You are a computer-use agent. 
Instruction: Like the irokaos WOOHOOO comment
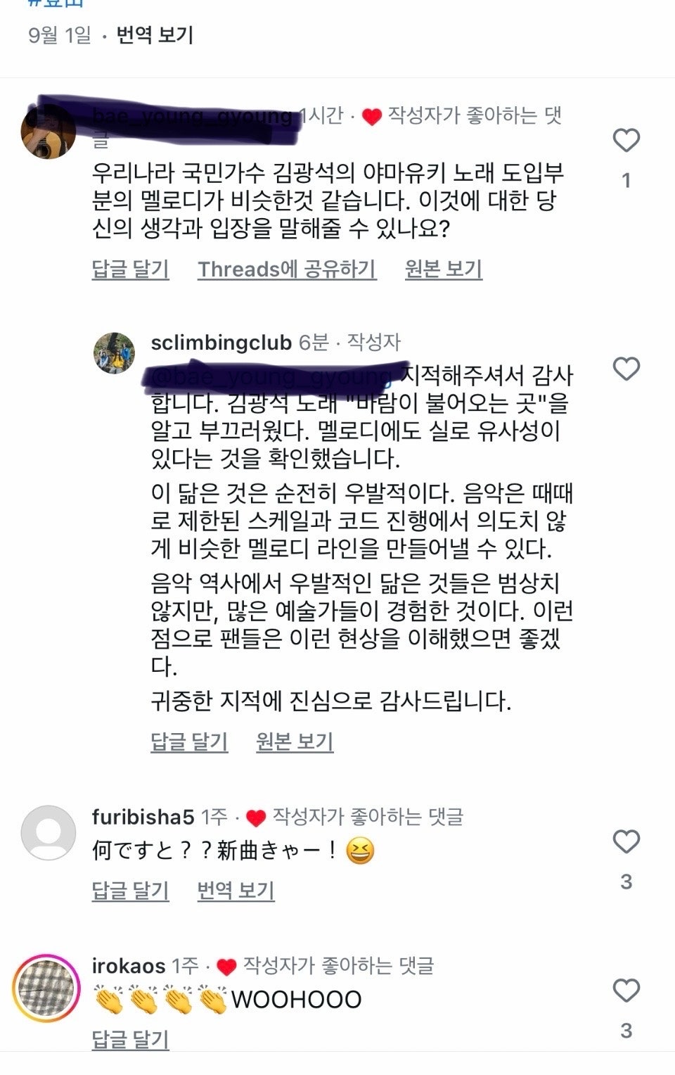626,991
